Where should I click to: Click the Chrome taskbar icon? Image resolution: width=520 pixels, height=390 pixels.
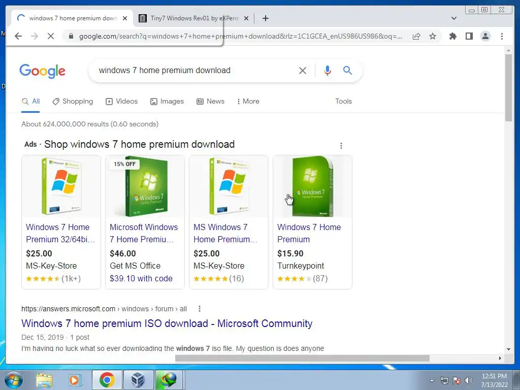(x=107, y=380)
